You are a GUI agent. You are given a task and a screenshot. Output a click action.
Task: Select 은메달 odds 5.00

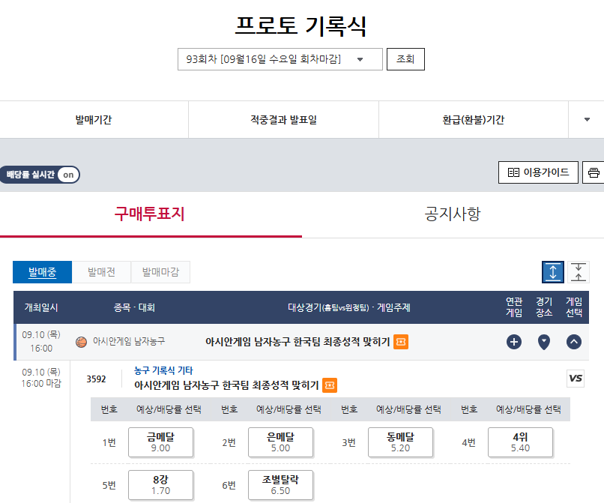coord(280,442)
